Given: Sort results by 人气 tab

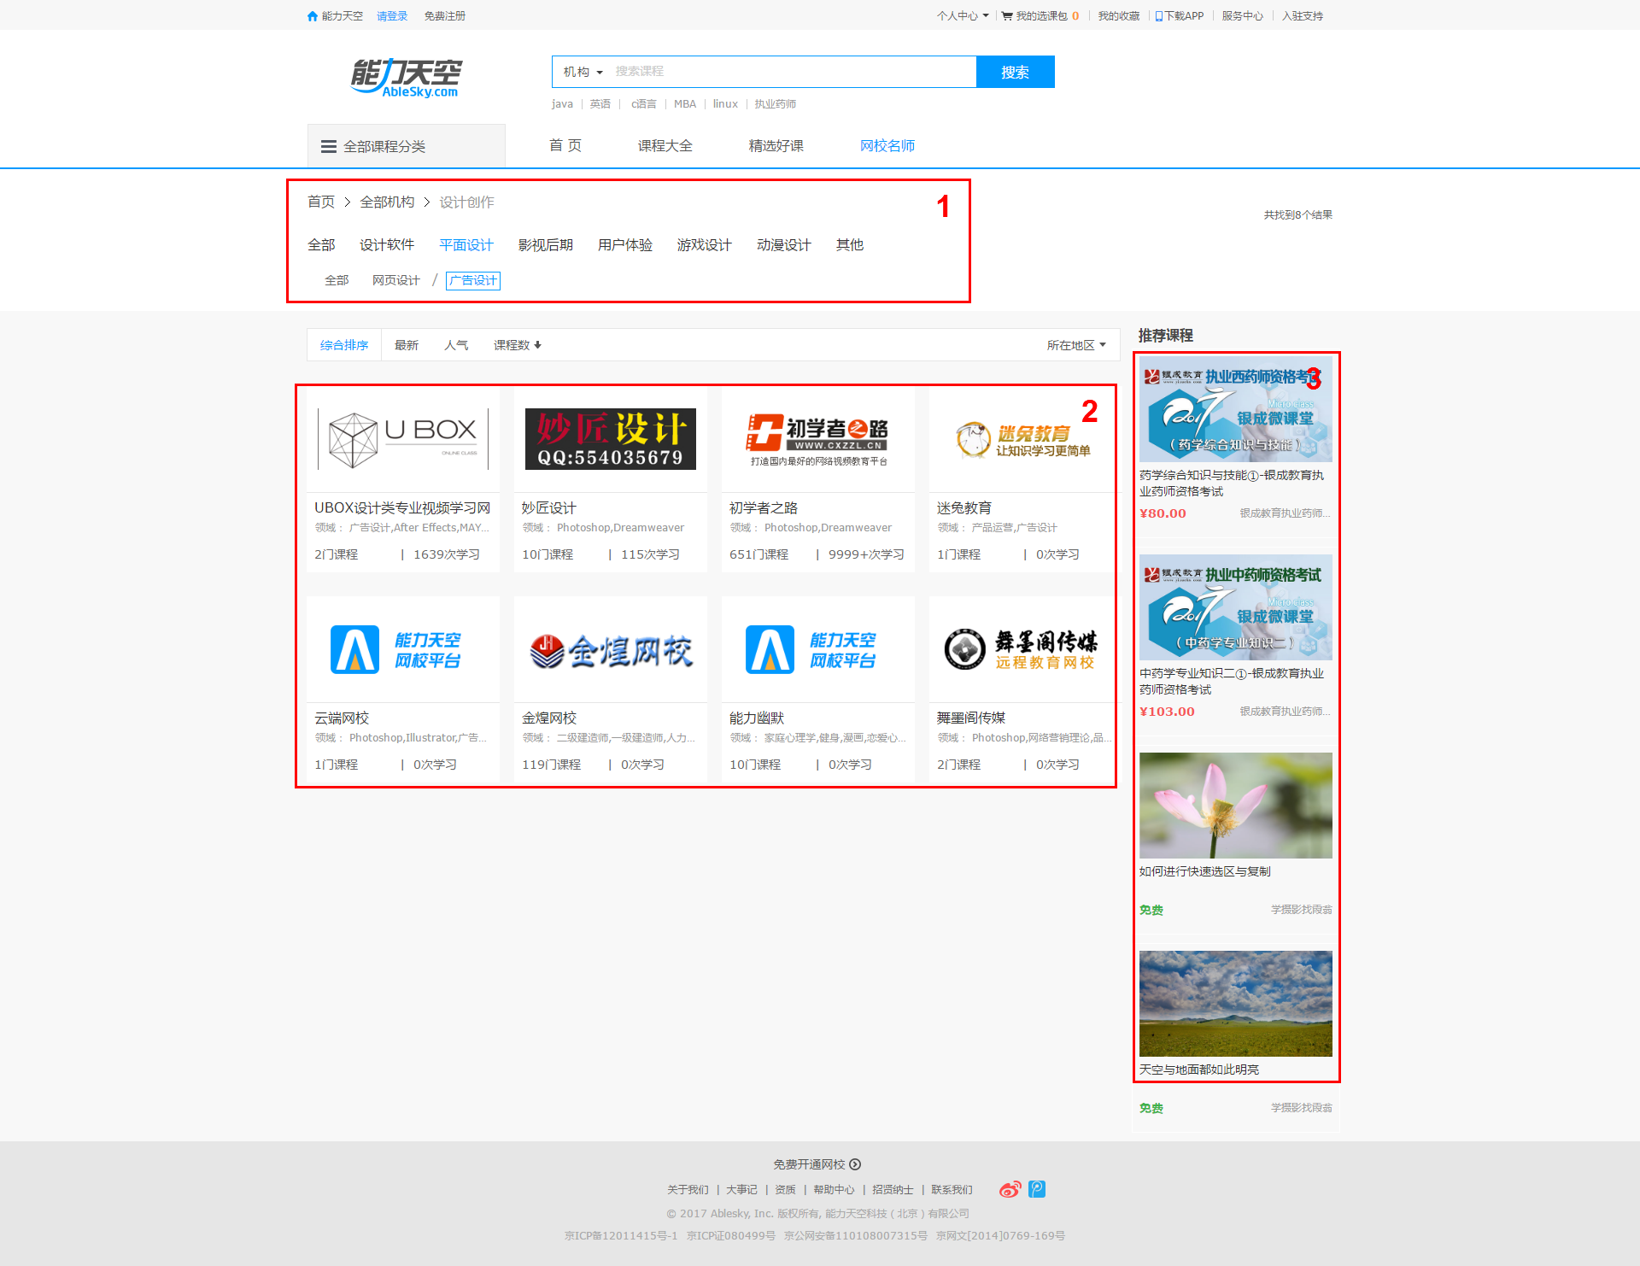Looking at the screenshot, I should coord(456,345).
